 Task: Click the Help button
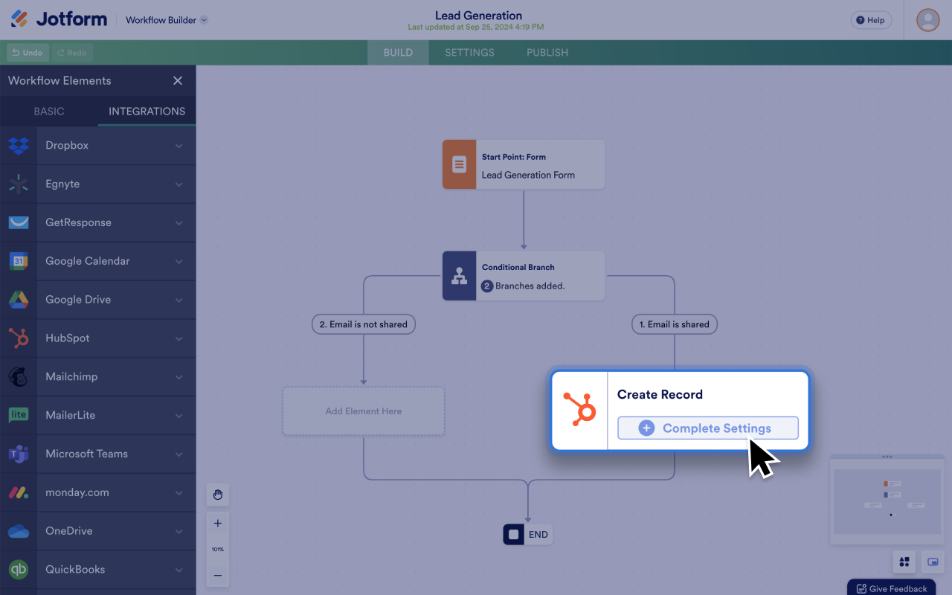click(871, 20)
